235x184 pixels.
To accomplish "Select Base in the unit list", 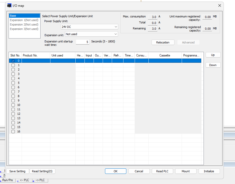I will pos(25,16).
